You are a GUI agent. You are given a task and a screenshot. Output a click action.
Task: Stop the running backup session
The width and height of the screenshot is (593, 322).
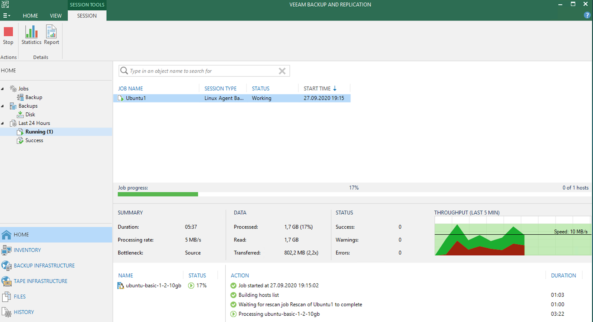pyautogui.click(x=8, y=36)
